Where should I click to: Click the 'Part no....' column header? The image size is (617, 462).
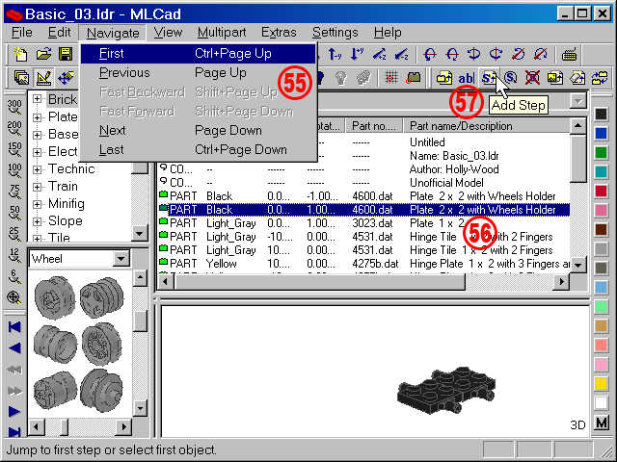[x=374, y=126]
